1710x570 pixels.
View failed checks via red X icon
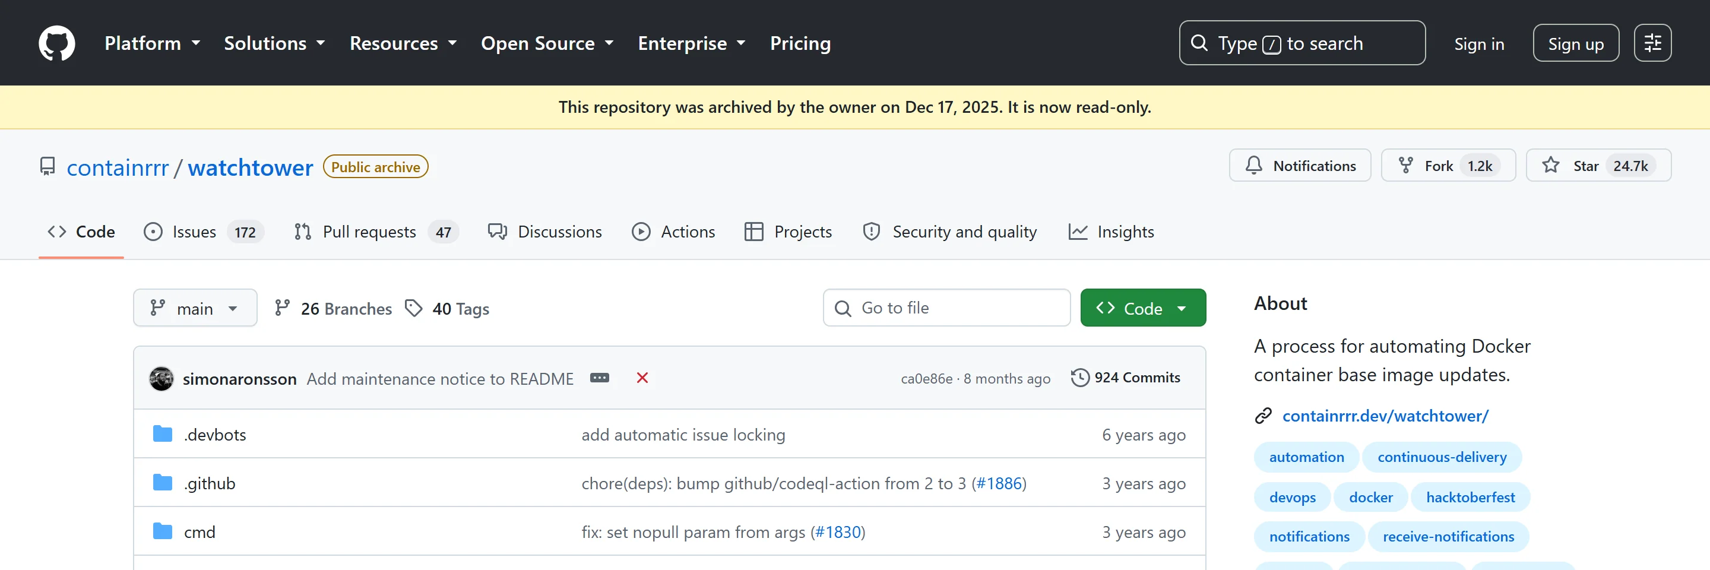click(x=642, y=378)
